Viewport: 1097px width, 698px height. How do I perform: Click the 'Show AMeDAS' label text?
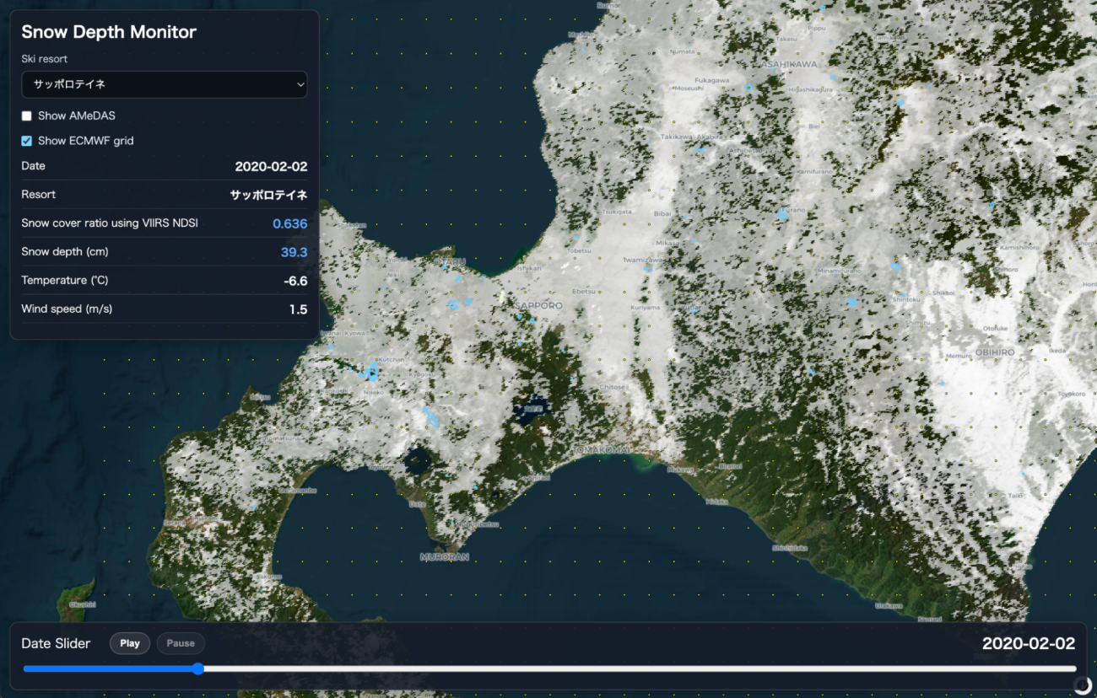click(77, 115)
